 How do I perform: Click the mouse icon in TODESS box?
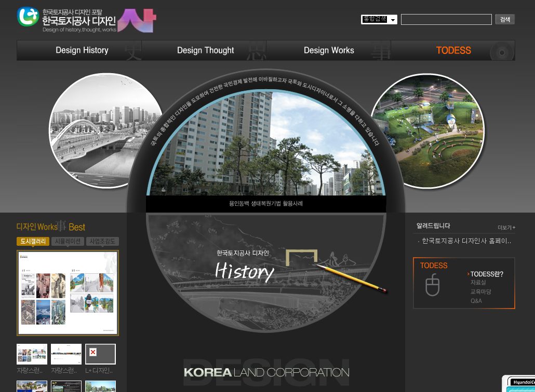coord(432,285)
